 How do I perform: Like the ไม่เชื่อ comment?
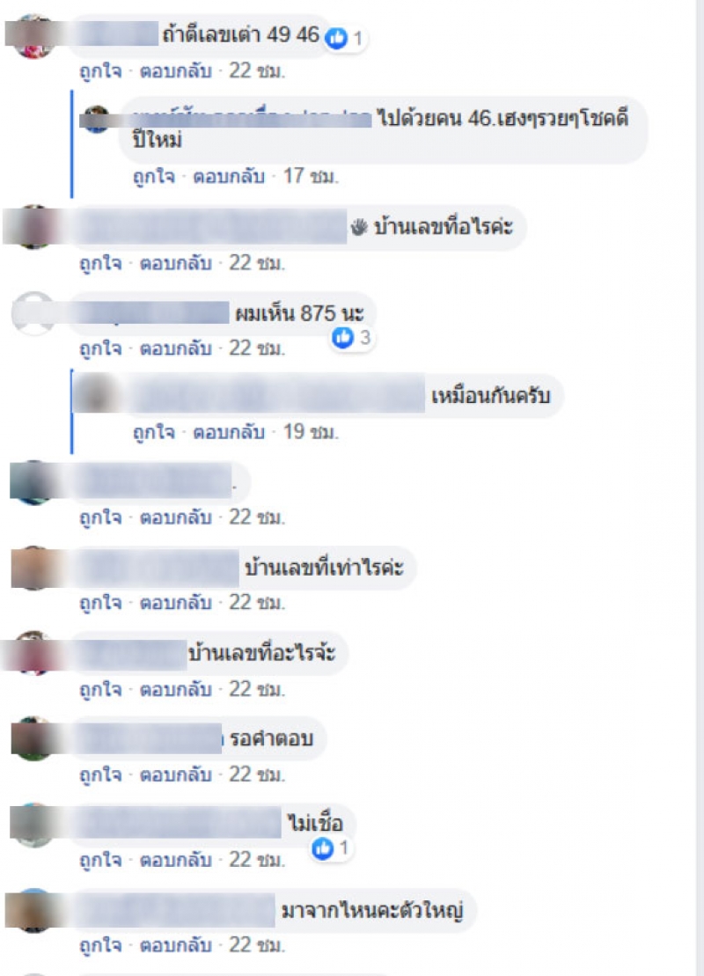(101, 860)
